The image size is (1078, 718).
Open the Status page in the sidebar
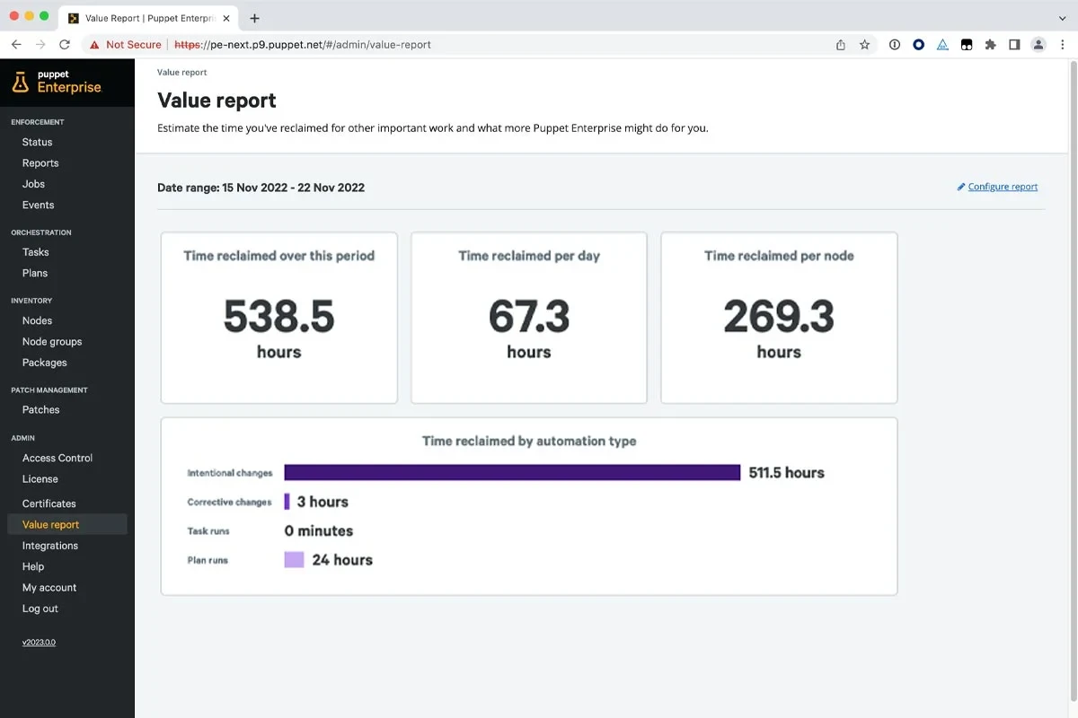[x=38, y=142]
